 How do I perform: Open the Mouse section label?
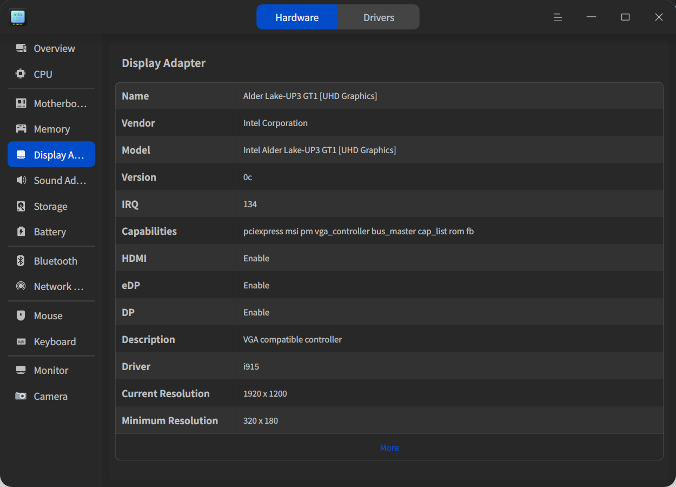(48, 315)
